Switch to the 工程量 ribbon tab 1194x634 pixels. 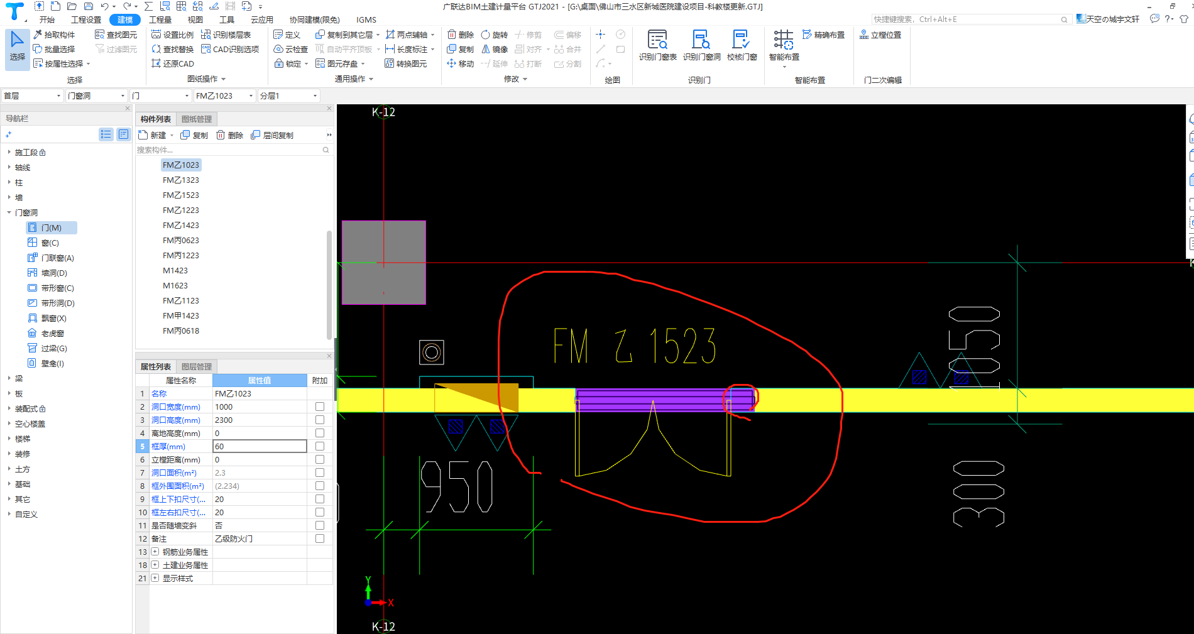(x=160, y=19)
